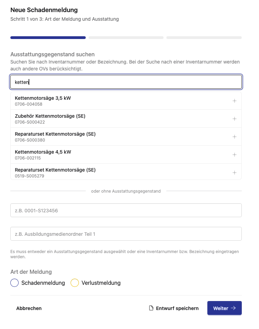Add Kettenmotorsäge 3,5 kW via its plus icon
259x329 pixels.
point(235,100)
